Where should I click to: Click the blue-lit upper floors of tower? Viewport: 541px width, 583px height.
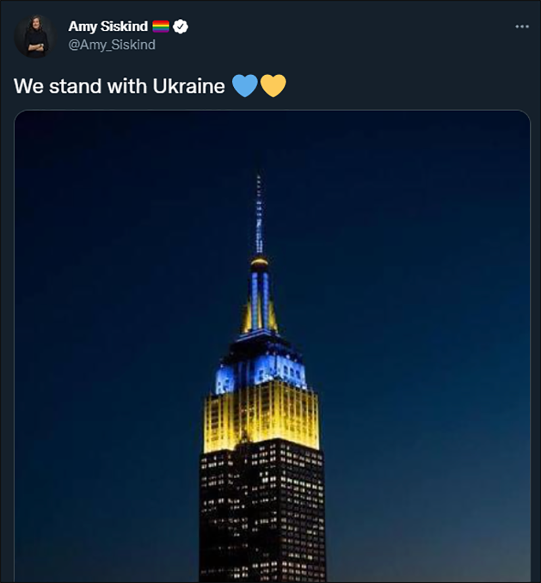[x=260, y=372]
